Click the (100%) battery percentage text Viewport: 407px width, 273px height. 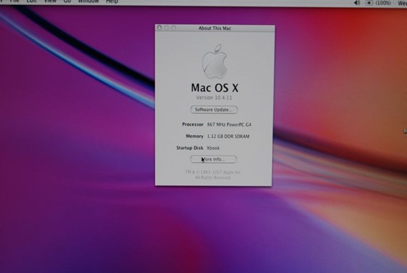pyautogui.click(x=383, y=3)
